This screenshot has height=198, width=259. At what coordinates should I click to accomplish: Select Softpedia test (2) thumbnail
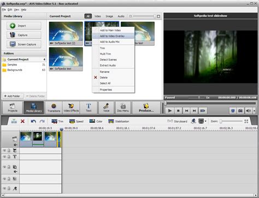click(x=66, y=33)
